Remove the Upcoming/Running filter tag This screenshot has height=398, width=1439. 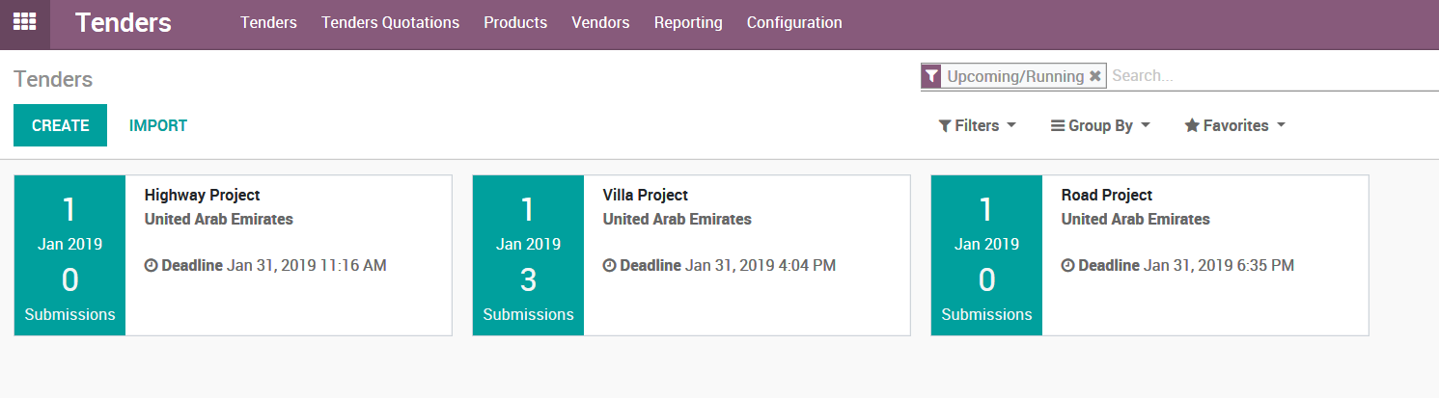[1094, 76]
